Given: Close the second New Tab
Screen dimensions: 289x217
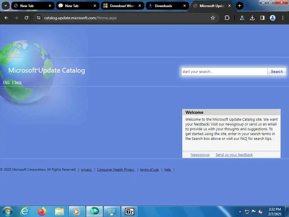Looking at the screenshot, I should [95, 6].
